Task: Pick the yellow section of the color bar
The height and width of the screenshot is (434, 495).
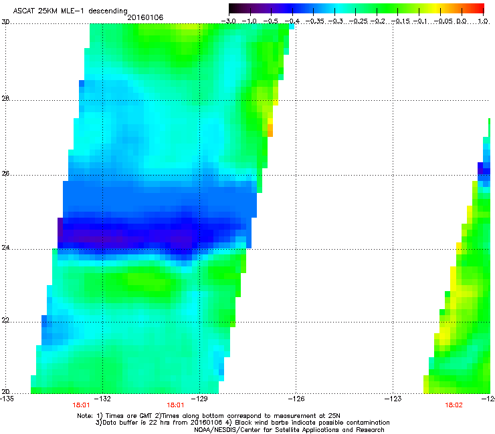Action: [435, 8]
